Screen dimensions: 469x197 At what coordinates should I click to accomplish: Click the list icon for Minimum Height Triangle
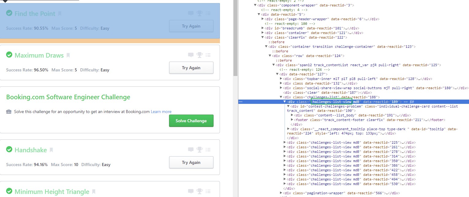point(208,191)
